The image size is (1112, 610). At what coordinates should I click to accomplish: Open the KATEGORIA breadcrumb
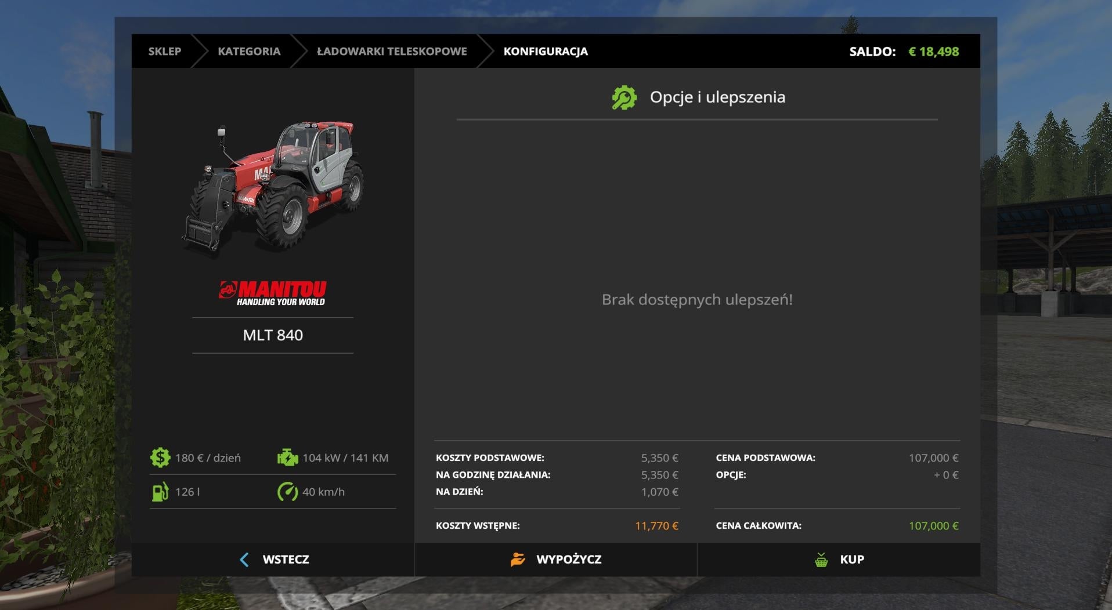(249, 51)
